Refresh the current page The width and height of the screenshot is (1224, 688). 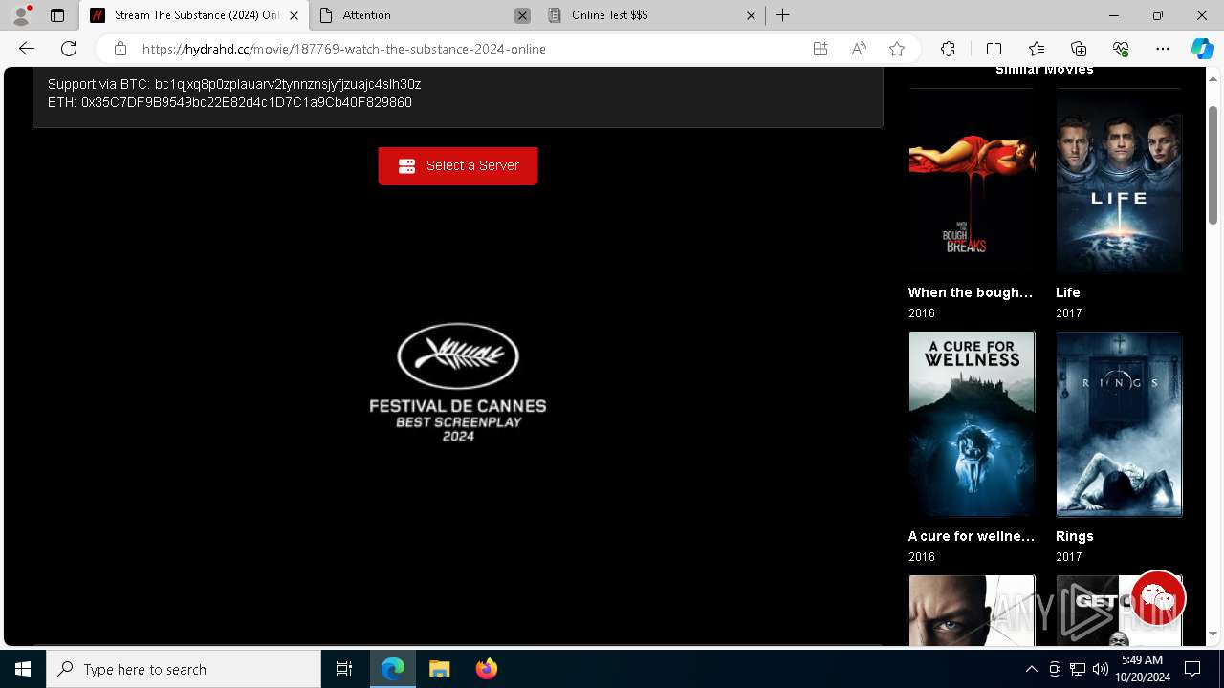(x=69, y=49)
